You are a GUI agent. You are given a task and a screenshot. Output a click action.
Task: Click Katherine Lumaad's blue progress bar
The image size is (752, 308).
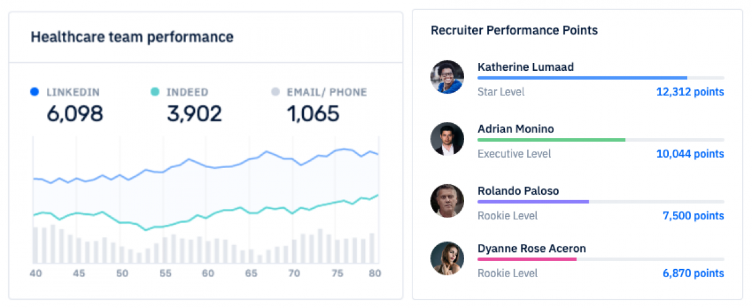pos(582,78)
